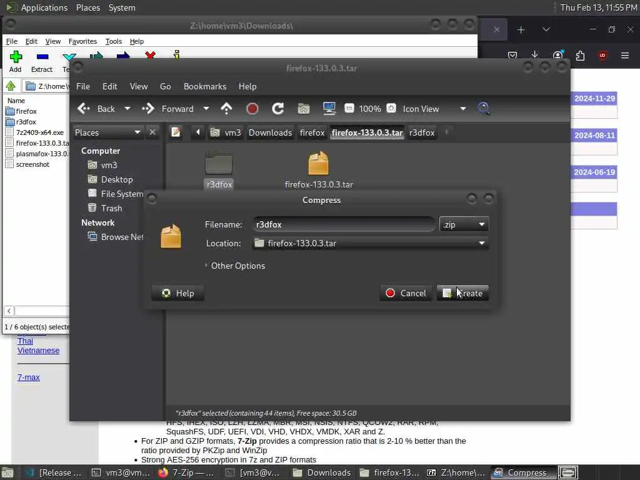The height and width of the screenshot is (480, 640).
Task: Open the File menu in file manager
Action: click(83, 86)
